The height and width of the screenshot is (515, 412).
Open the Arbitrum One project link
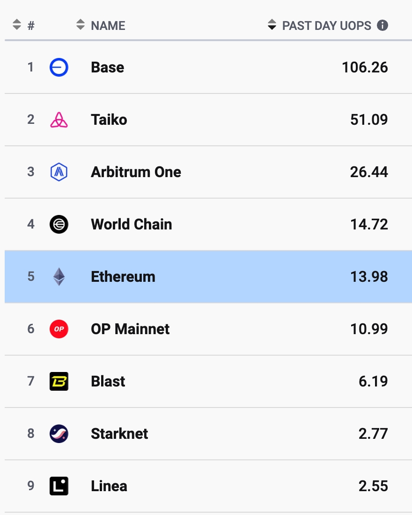click(x=136, y=172)
